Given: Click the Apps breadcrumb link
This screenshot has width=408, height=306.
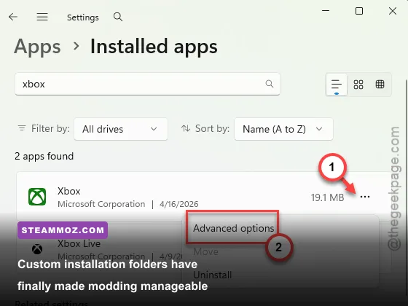Looking at the screenshot, I should [37, 47].
